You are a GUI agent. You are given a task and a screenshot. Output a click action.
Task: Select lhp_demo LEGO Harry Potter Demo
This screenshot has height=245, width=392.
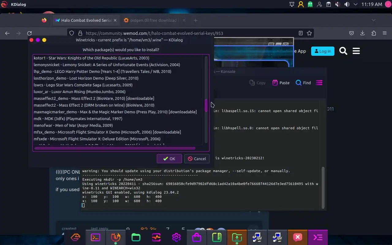[x=118, y=71]
